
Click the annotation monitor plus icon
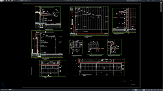(156, 90)
